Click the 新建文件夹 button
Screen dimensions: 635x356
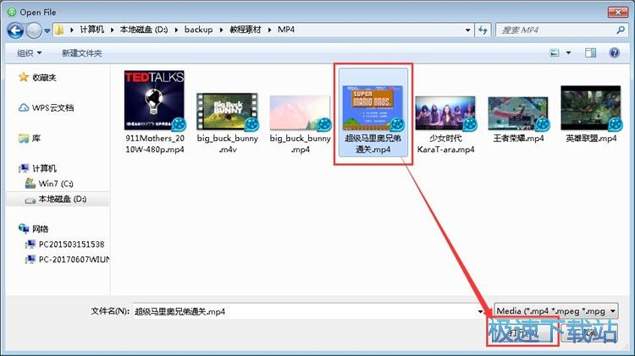pyautogui.click(x=82, y=53)
